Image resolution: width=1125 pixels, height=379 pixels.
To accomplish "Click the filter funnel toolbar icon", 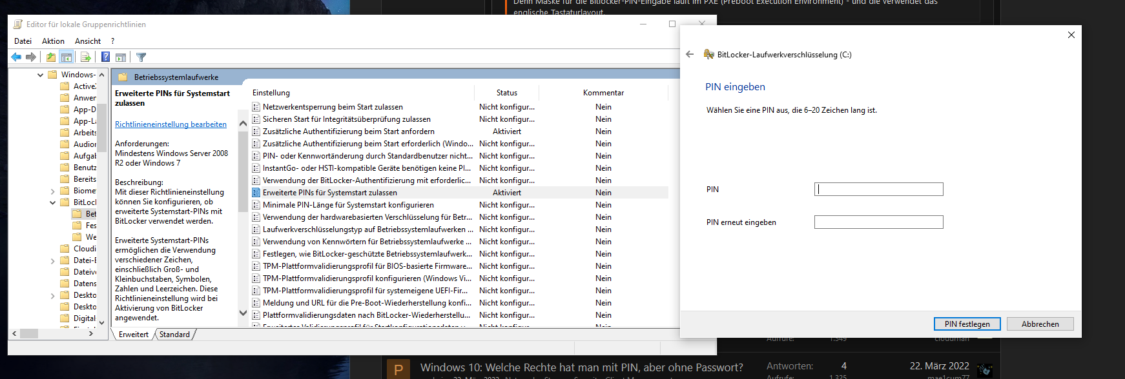I will pyautogui.click(x=141, y=57).
